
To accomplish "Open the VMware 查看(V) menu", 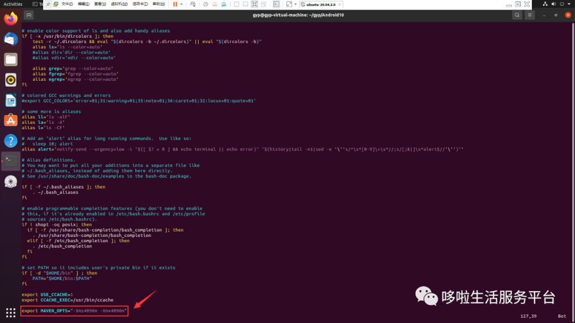I will pyautogui.click(x=100, y=4).
